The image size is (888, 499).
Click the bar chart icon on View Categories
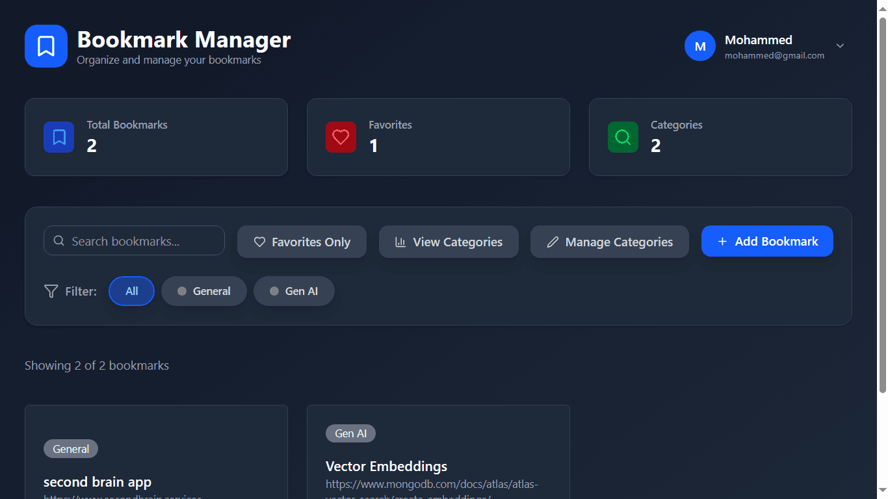pyautogui.click(x=400, y=241)
